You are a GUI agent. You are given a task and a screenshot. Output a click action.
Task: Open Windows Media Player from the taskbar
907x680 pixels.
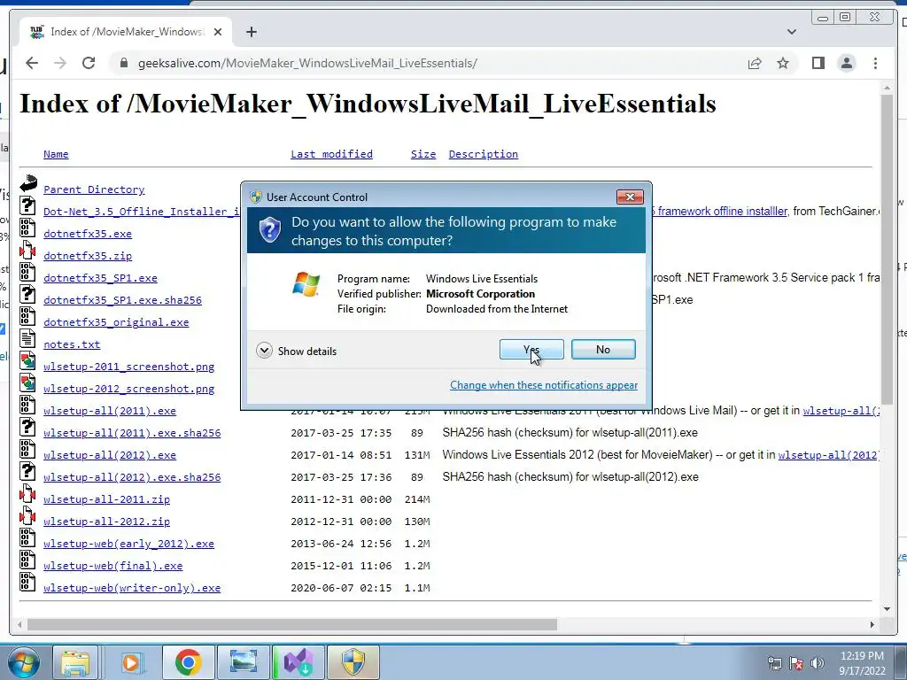point(131,662)
